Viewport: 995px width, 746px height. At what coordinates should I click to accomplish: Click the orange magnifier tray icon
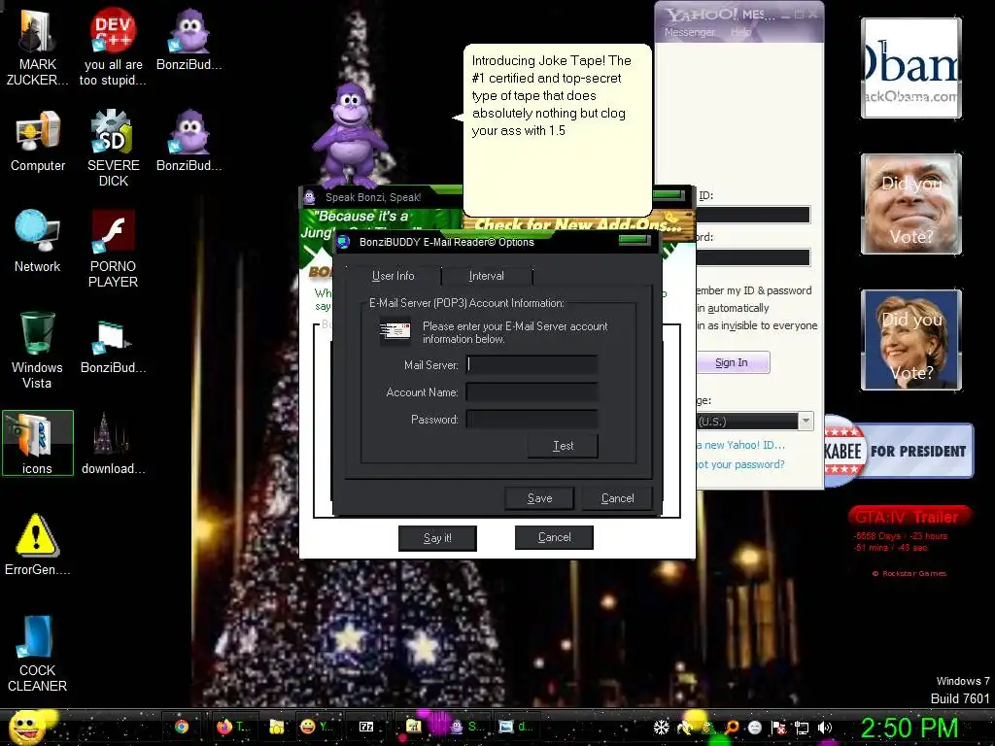732,728
